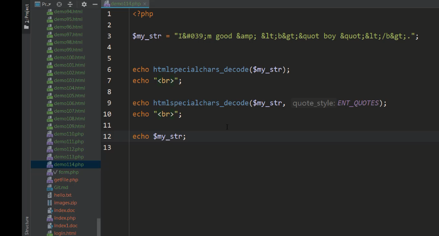
Task: Open Project panel settings gear
Action: [x=84, y=4]
